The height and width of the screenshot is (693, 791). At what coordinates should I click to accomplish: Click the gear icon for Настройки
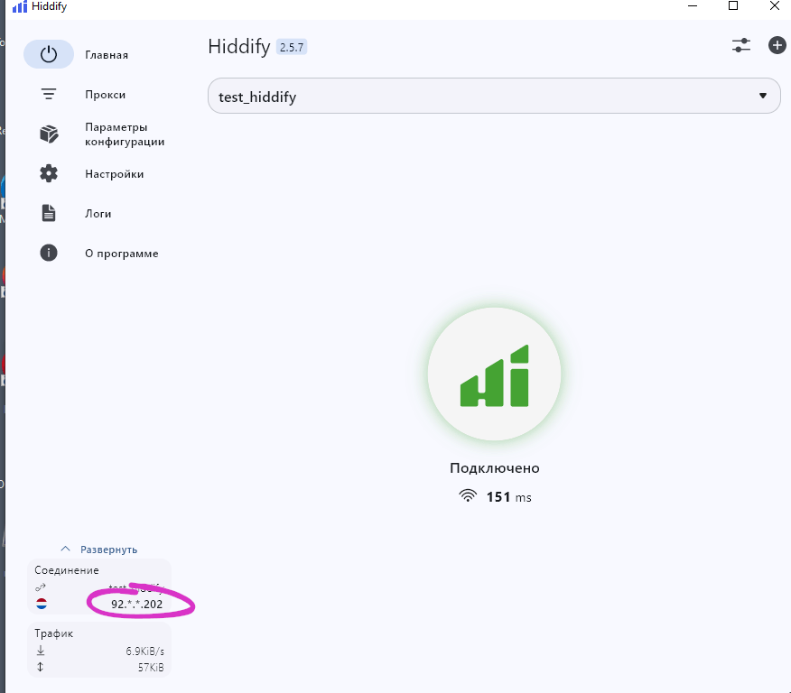click(49, 174)
